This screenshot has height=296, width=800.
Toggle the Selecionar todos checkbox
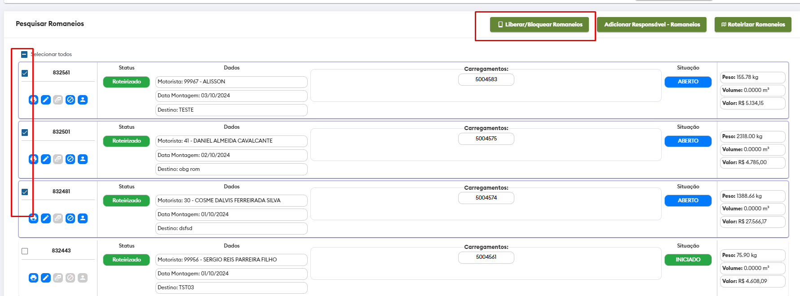click(x=24, y=54)
